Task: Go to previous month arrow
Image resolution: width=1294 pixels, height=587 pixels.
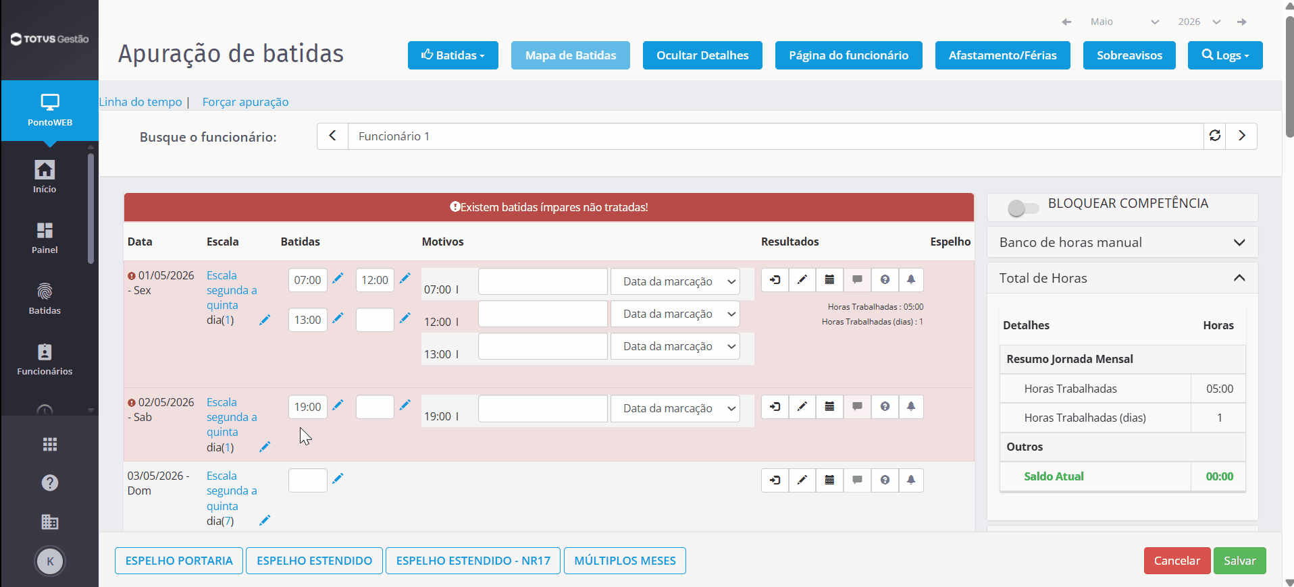Action: point(1066,22)
